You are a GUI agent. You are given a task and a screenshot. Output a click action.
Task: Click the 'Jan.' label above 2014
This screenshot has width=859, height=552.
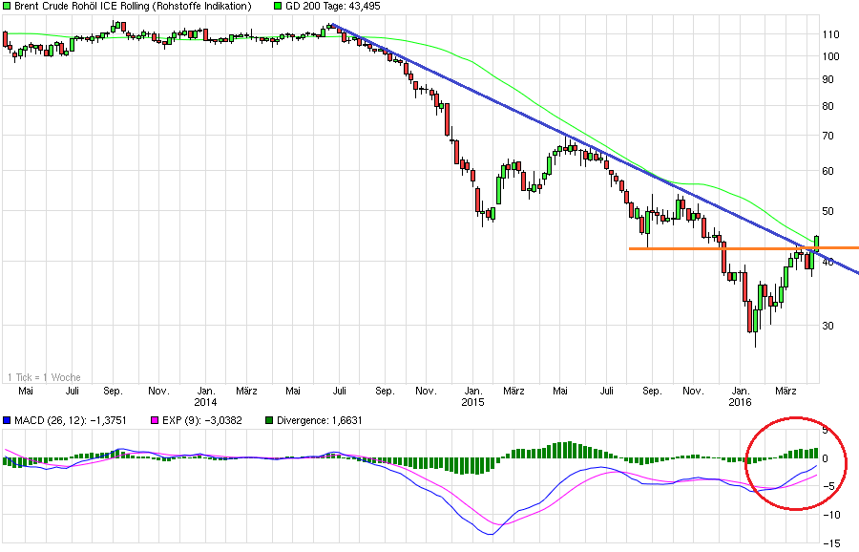(206, 391)
